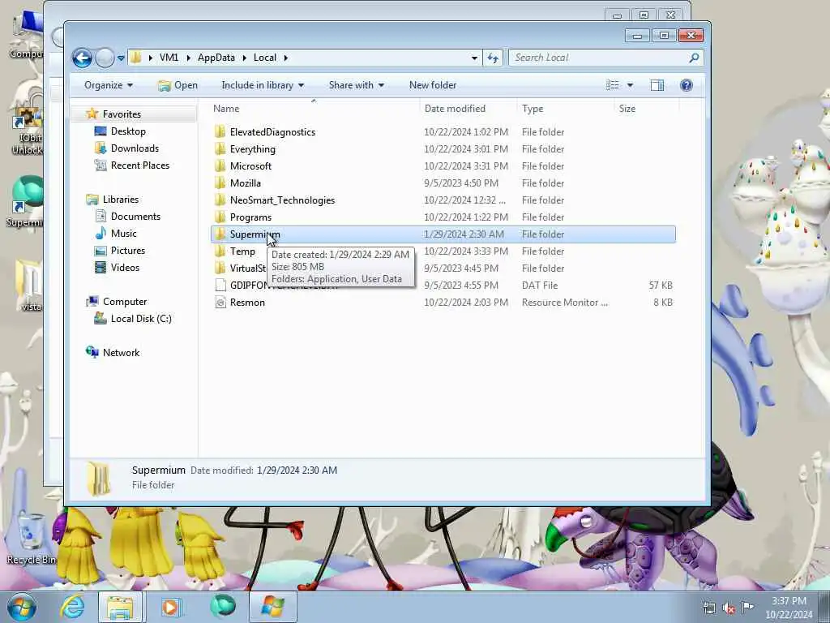The image size is (830, 623).
Task: Toggle the preview pane
Action: [x=657, y=84]
